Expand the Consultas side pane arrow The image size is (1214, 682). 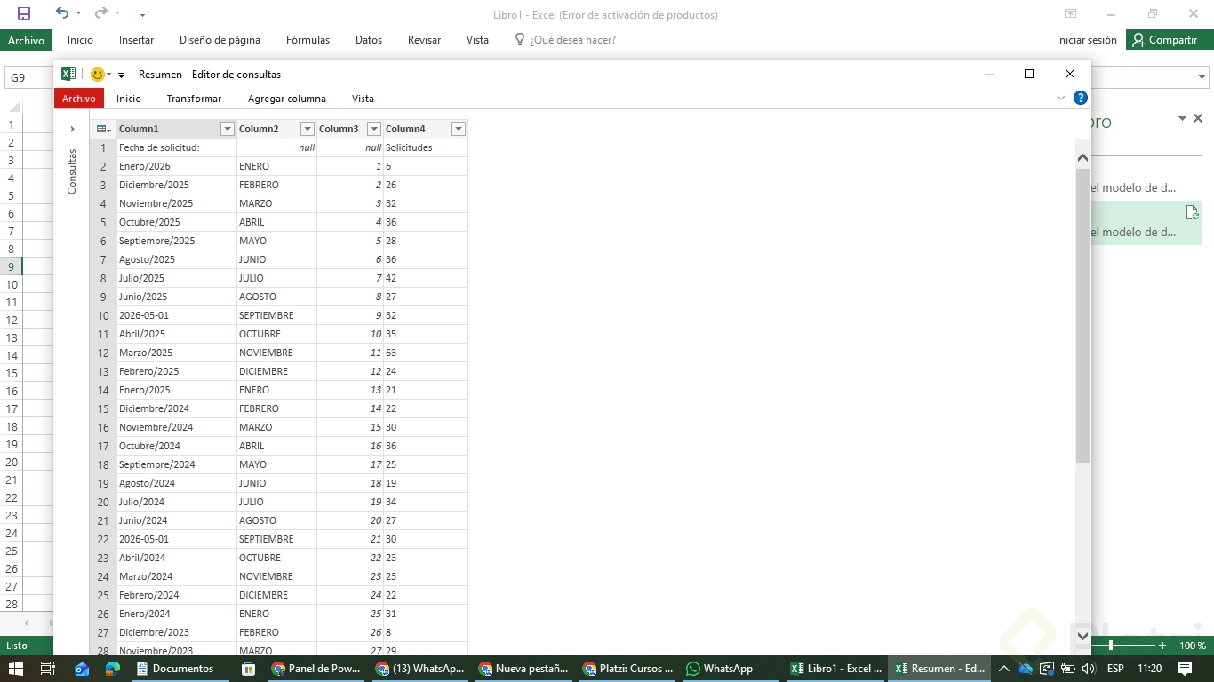click(x=72, y=129)
